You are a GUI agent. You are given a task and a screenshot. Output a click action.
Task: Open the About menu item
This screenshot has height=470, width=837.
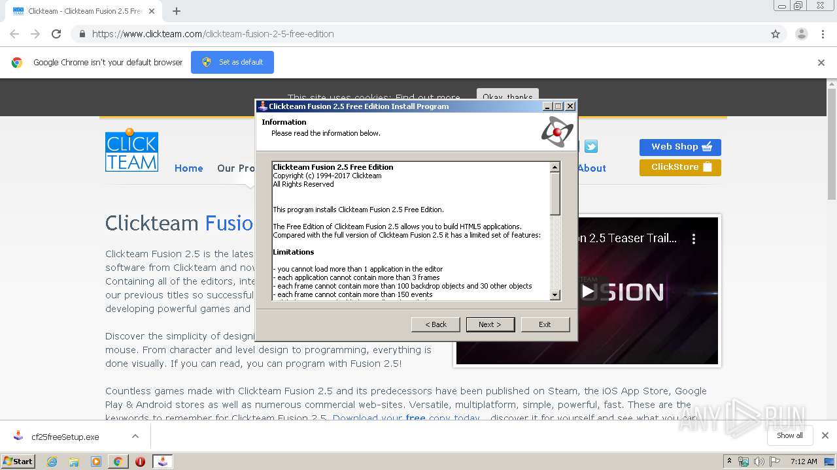pos(591,168)
